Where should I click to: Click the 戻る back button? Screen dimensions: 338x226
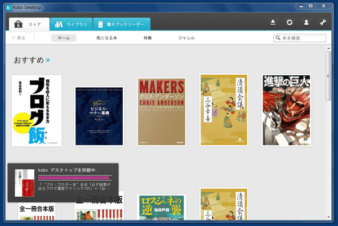[x=19, y=38]
